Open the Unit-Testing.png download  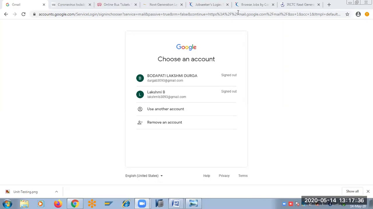[x=25, y=192]
